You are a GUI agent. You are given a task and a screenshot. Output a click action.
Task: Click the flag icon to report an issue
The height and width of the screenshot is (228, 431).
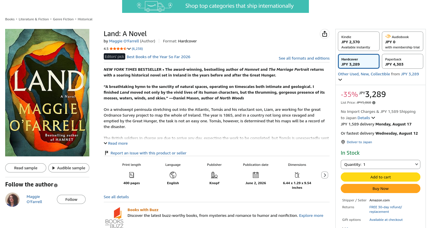106,153
